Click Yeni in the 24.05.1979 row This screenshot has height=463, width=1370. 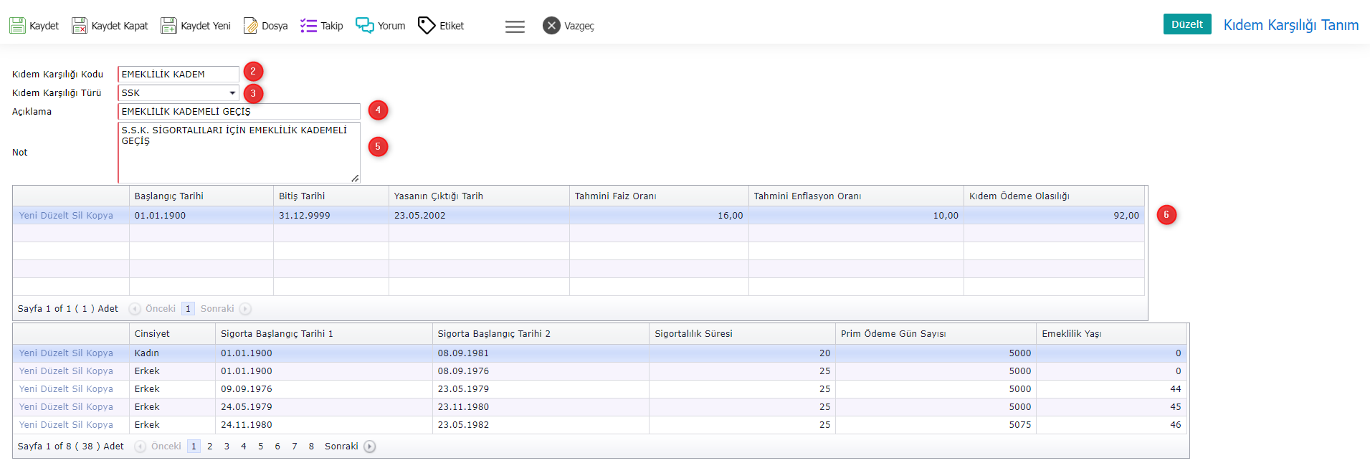(x=29, y=406)
